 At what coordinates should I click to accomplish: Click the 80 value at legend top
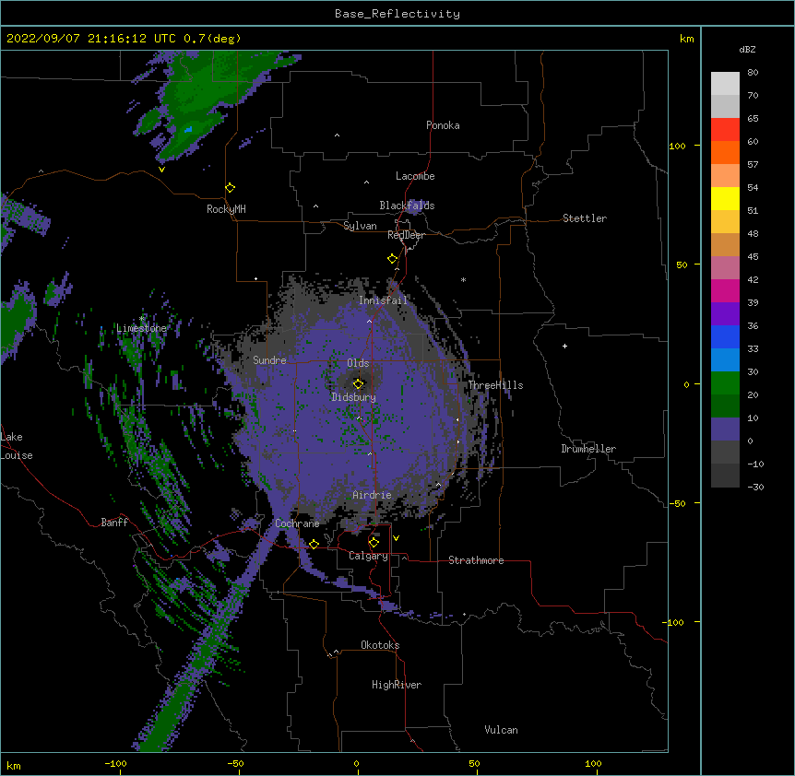point(753,73)
